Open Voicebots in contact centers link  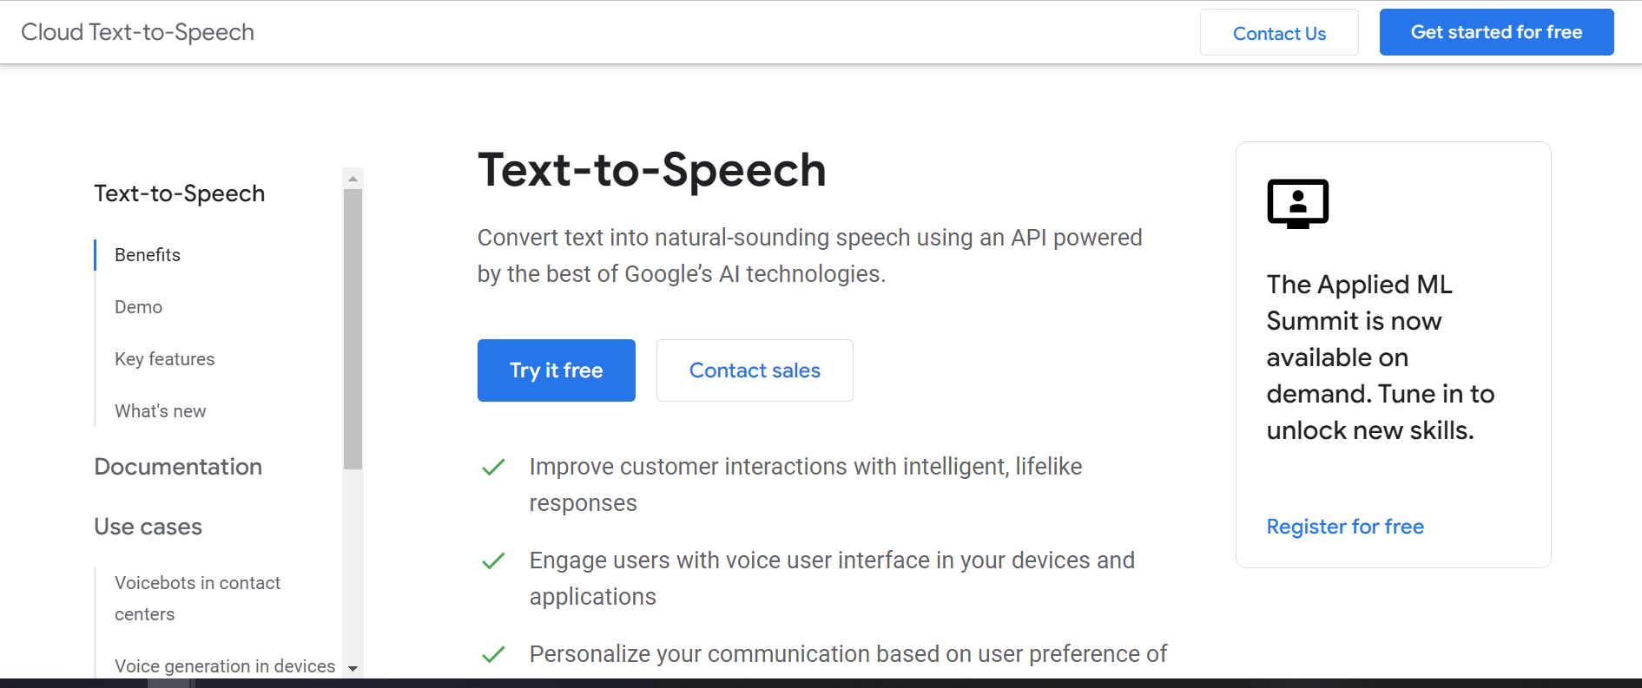[198, 599]
